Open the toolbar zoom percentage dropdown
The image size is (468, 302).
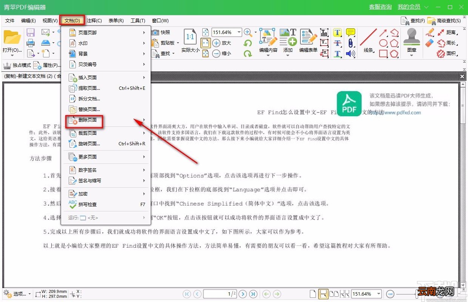(239, 32)
